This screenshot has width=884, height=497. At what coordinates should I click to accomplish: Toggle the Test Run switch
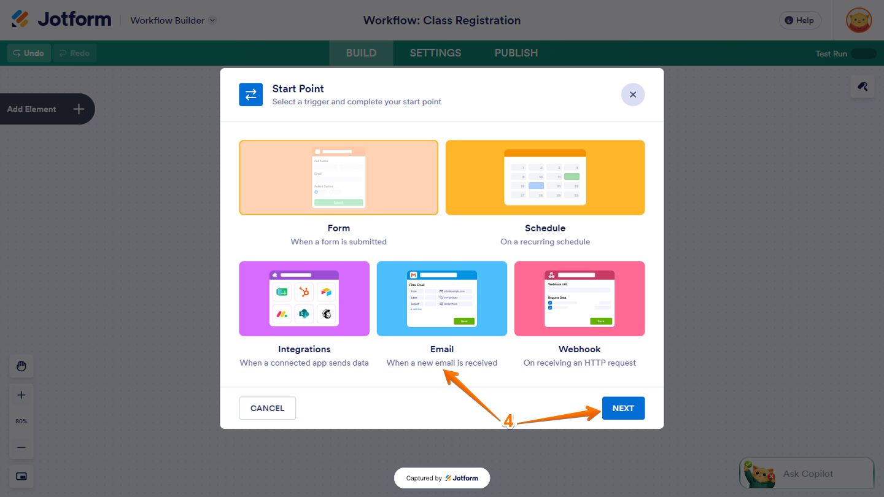[864, 53]
